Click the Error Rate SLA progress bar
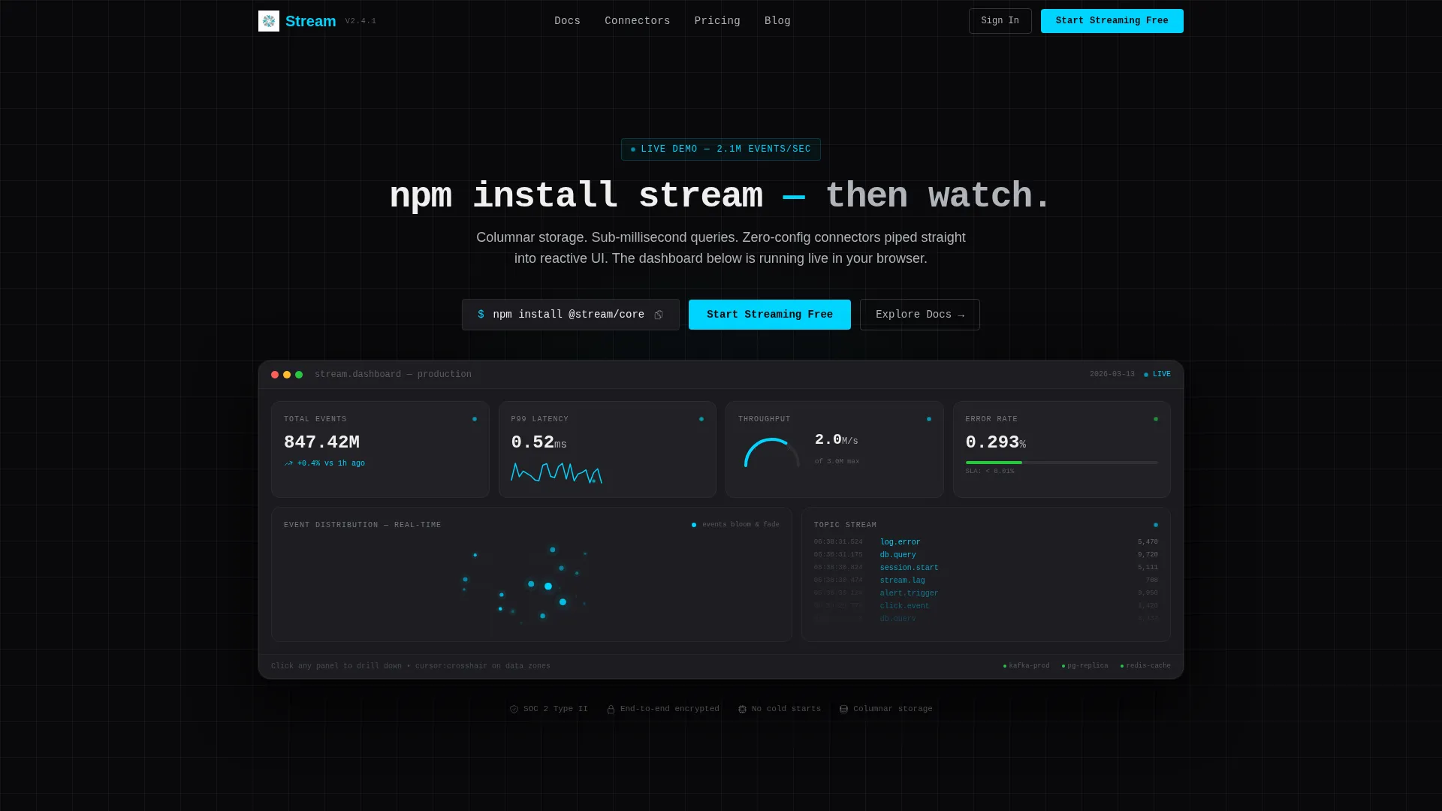The width and height of the screenshot is (1442, 811). point(1062,463)
